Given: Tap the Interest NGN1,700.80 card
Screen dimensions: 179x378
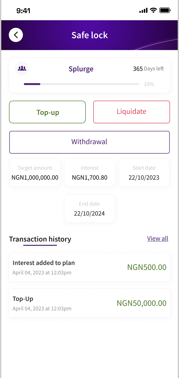Looking at the screenshot, I should pyautogui.click(x=90, y=173).
